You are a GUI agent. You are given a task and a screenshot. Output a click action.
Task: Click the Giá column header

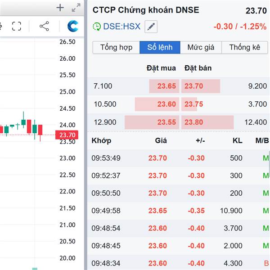coord(161,141)
